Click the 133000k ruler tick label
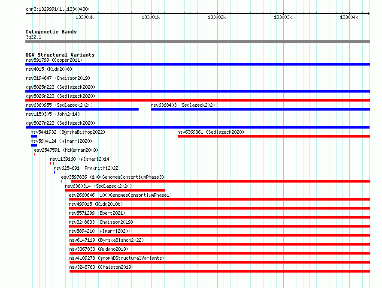This screenshot has height=288, width=382. (85, 17)
